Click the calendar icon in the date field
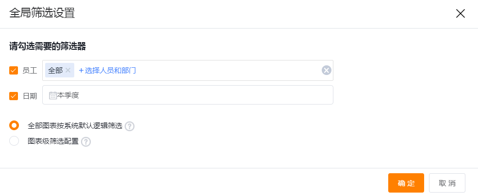Image resolution: width=478 pixels, height=195 pixels. tap(53, 95)
